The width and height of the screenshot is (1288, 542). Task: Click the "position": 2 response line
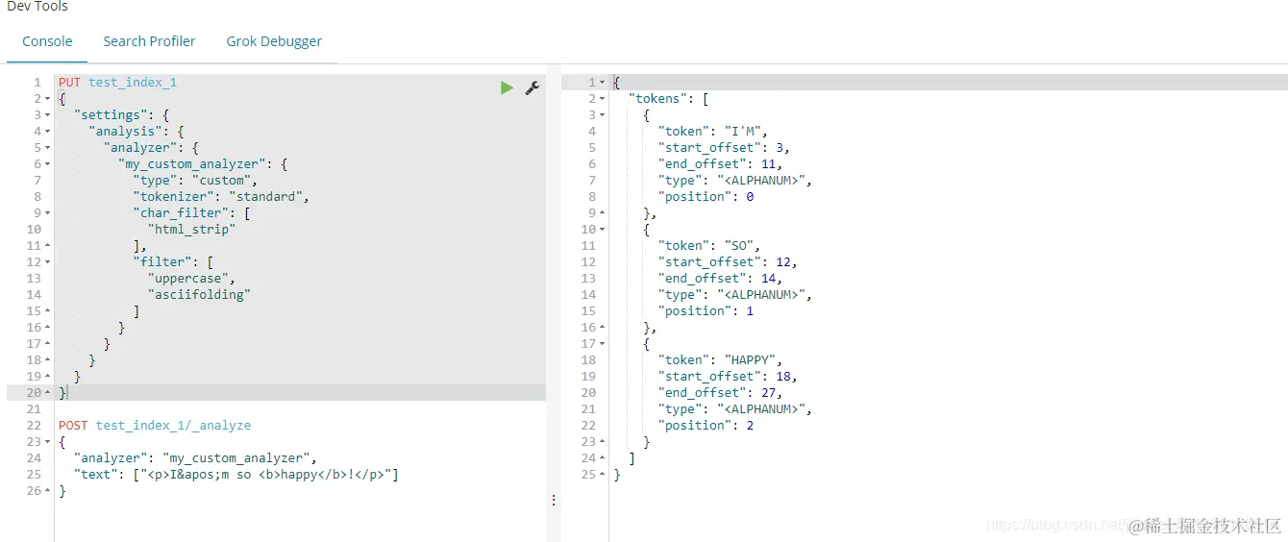[706, 426]
